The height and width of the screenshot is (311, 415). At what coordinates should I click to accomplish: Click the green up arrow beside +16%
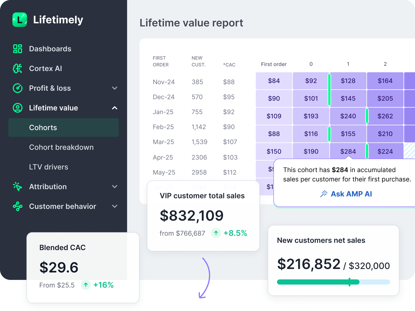tap(86, 285)
